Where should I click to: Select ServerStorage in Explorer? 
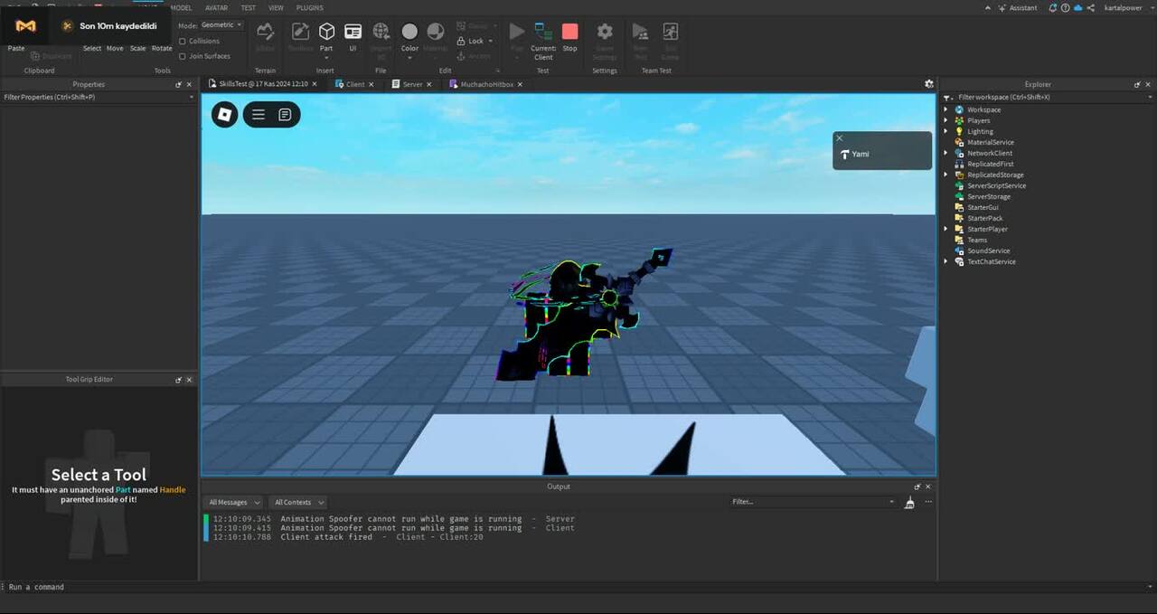pyautogui.click(x=989, y=196)
